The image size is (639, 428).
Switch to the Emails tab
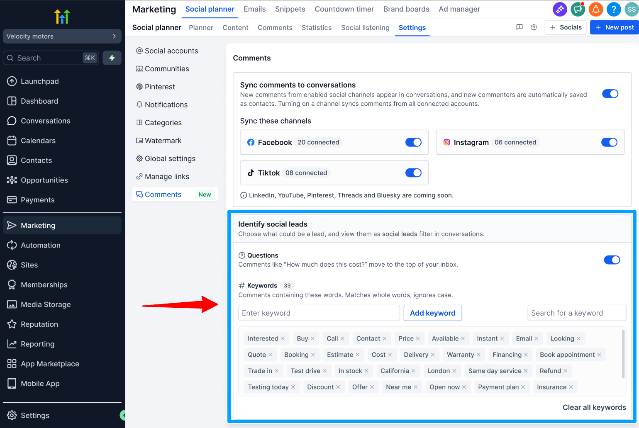(254, 9)
